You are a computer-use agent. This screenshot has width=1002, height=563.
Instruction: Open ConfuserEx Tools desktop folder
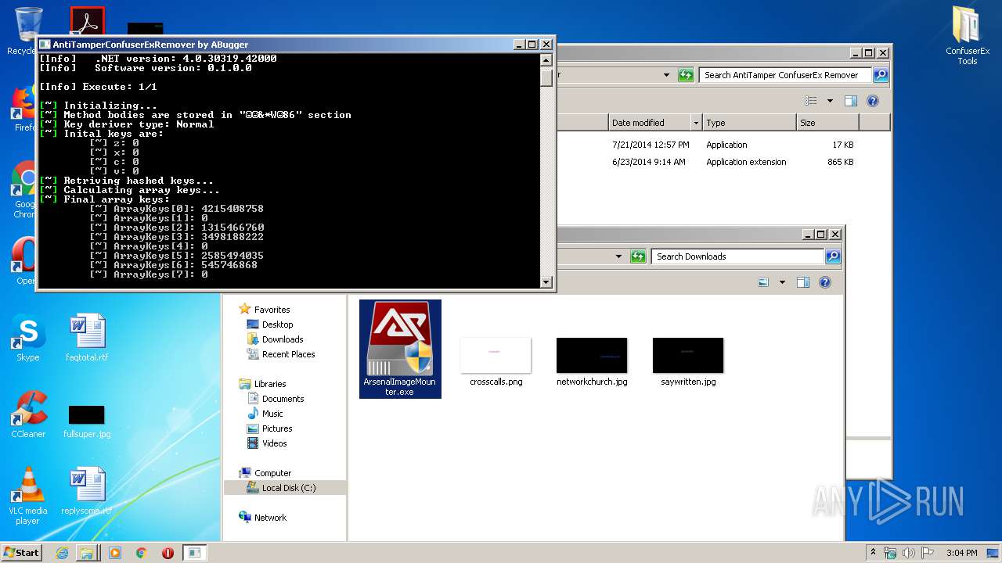968,36
